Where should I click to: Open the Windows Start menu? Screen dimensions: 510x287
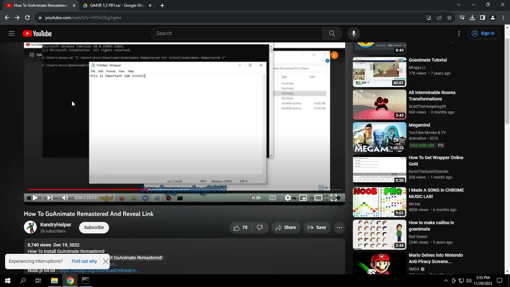[8, 281]
